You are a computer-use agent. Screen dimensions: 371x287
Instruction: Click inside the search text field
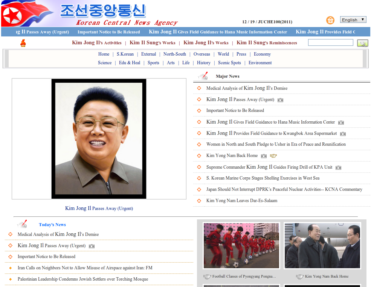click(x=330, y=43)
